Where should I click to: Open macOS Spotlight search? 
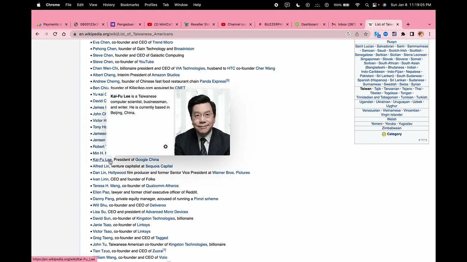[366, 5]
